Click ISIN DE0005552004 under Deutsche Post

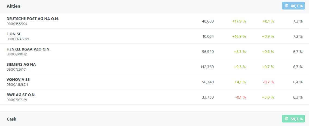tap(17, 24)
